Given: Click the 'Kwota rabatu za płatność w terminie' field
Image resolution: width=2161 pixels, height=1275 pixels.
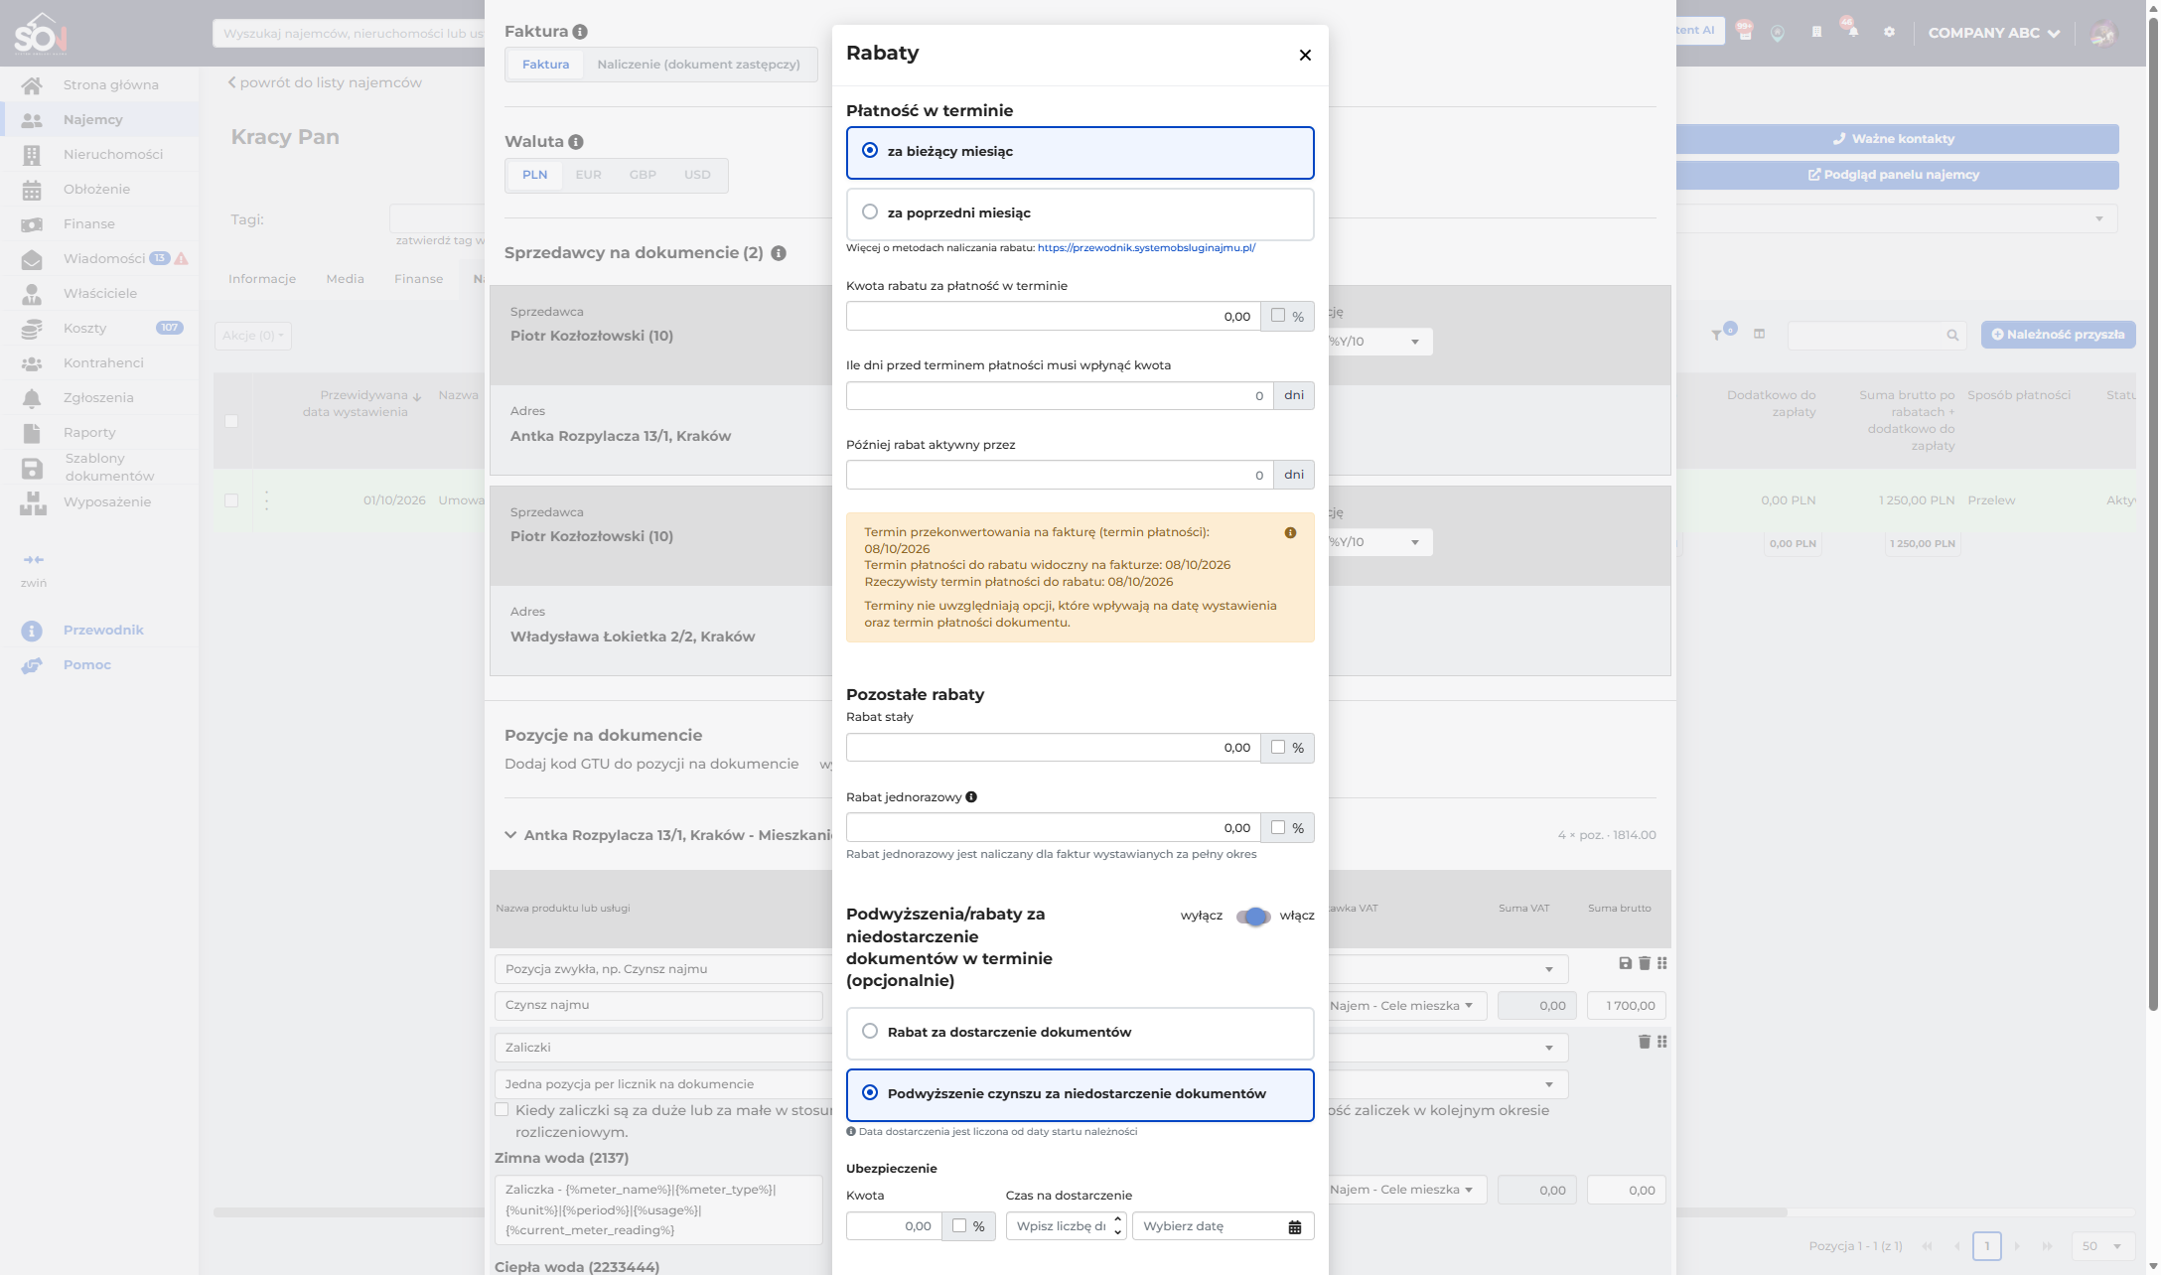Looking at the screenshot, I should pyautogui.click(x=1053, y=316).
